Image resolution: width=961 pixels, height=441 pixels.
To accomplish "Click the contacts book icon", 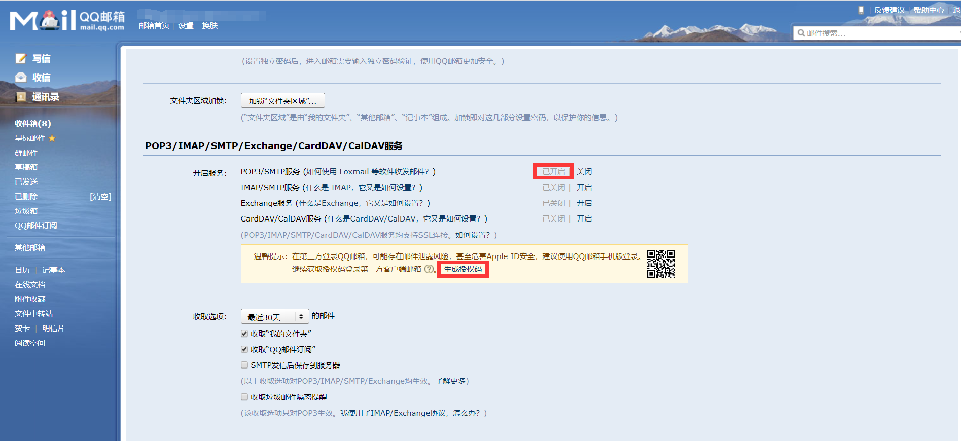I will pos(21,97).
